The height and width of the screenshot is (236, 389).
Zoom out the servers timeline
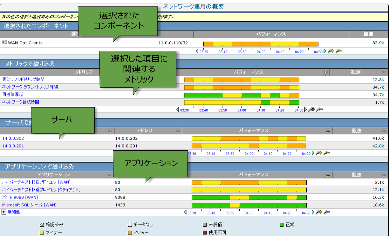coord(327,153)
